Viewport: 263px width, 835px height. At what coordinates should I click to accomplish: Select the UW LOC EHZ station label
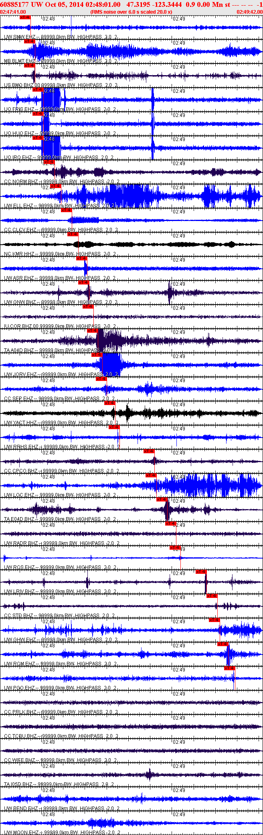(x=60, y=495)
